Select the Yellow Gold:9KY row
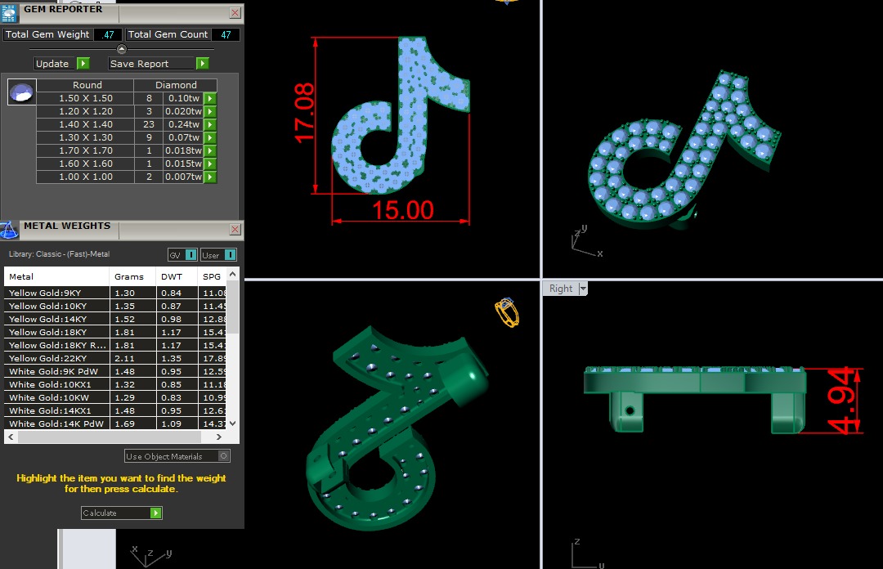883x569 pixels. [115, 293]
